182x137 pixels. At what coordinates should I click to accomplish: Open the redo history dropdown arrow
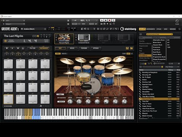(x=118, y=29)
